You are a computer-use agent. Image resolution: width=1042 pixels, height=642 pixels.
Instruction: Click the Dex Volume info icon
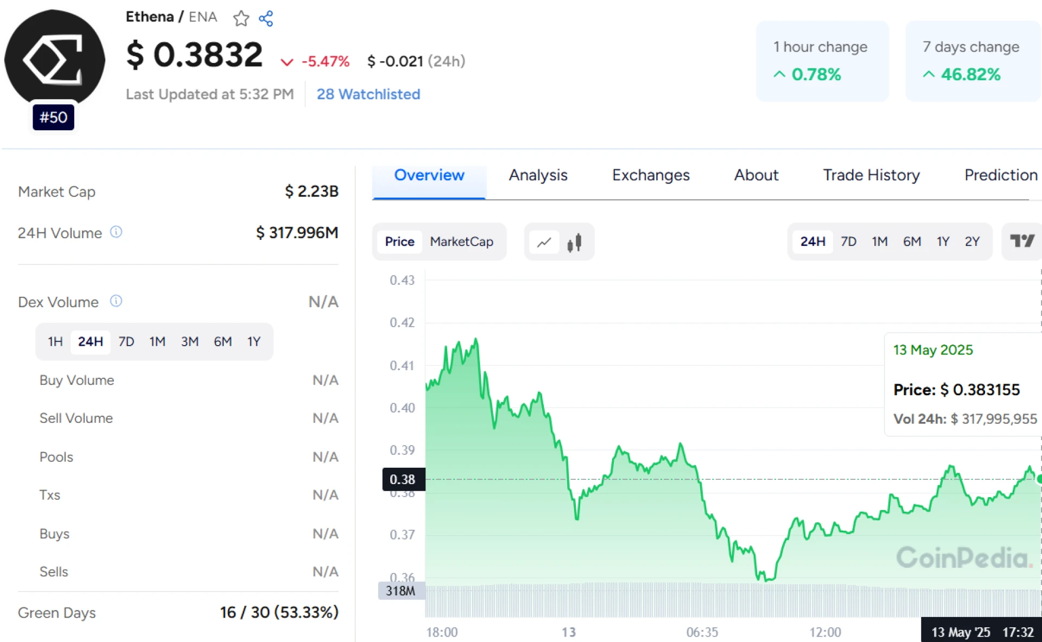coord(116,301)
